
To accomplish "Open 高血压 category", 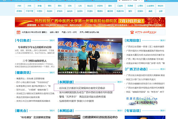I will [90, 6].
